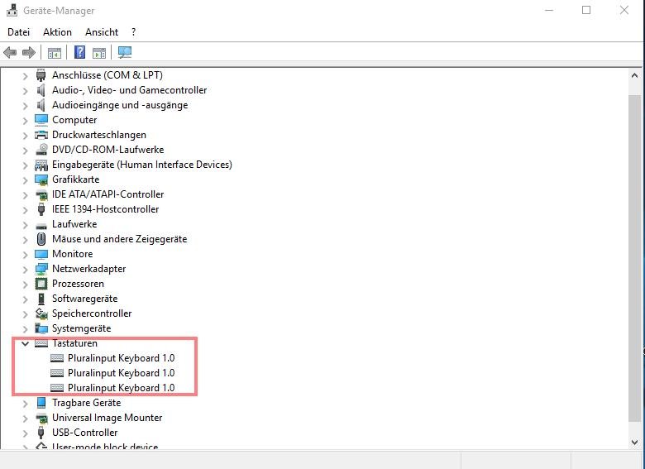Expand USB-Controller node chevron
The height and width of the screenshot is (469, 645).
[25, 433]
